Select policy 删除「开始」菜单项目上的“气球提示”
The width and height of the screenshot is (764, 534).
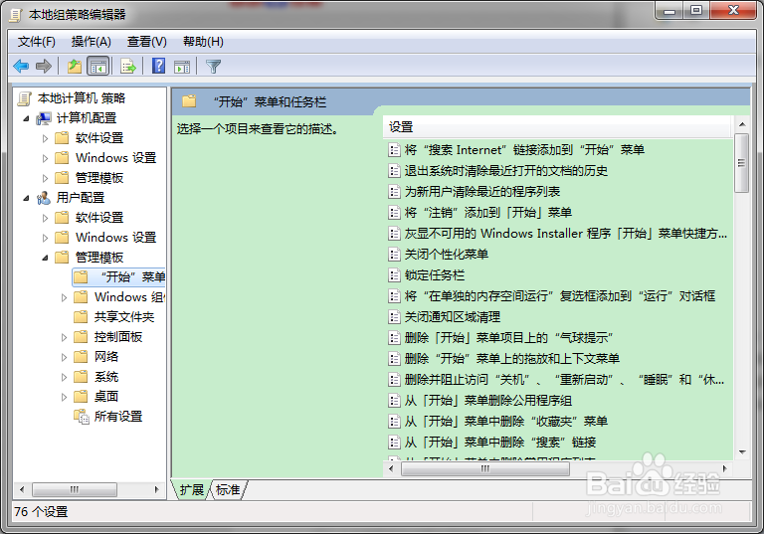(x=508, y=338)
